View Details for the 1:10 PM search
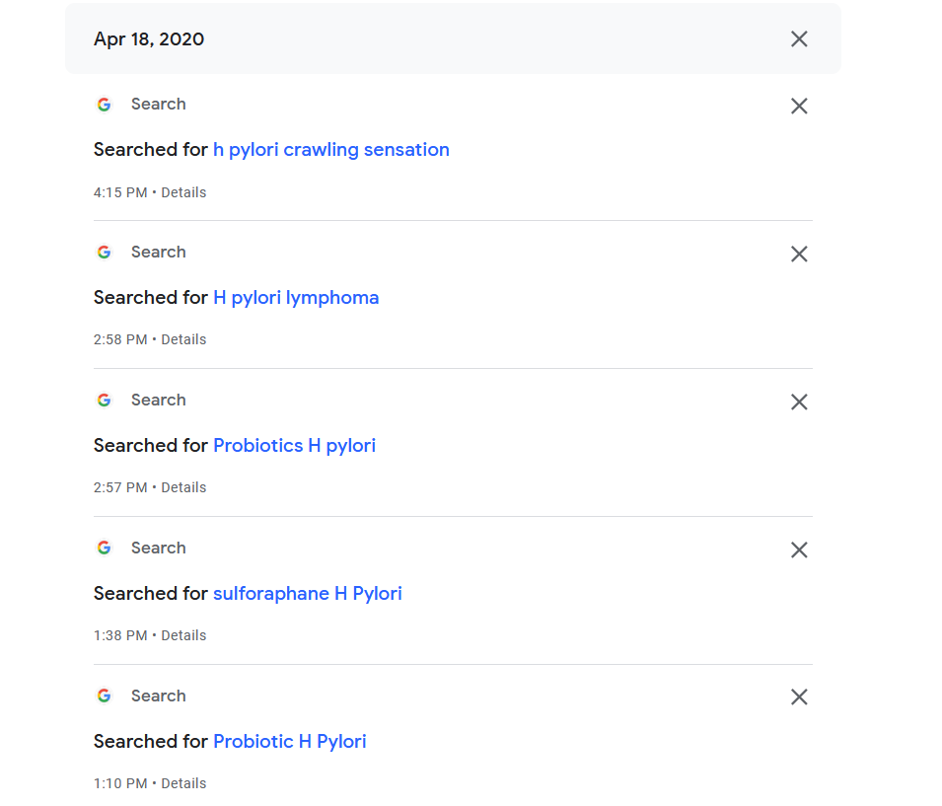Viewport: 942px width, 806px height. [x=183, y=783]
